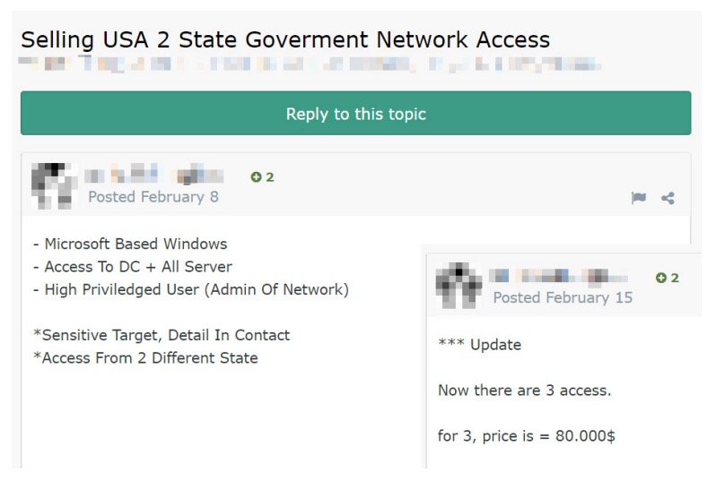Click the blurred username on February 15 post
This screenshot has width=716, height=489.
[558, 276]
